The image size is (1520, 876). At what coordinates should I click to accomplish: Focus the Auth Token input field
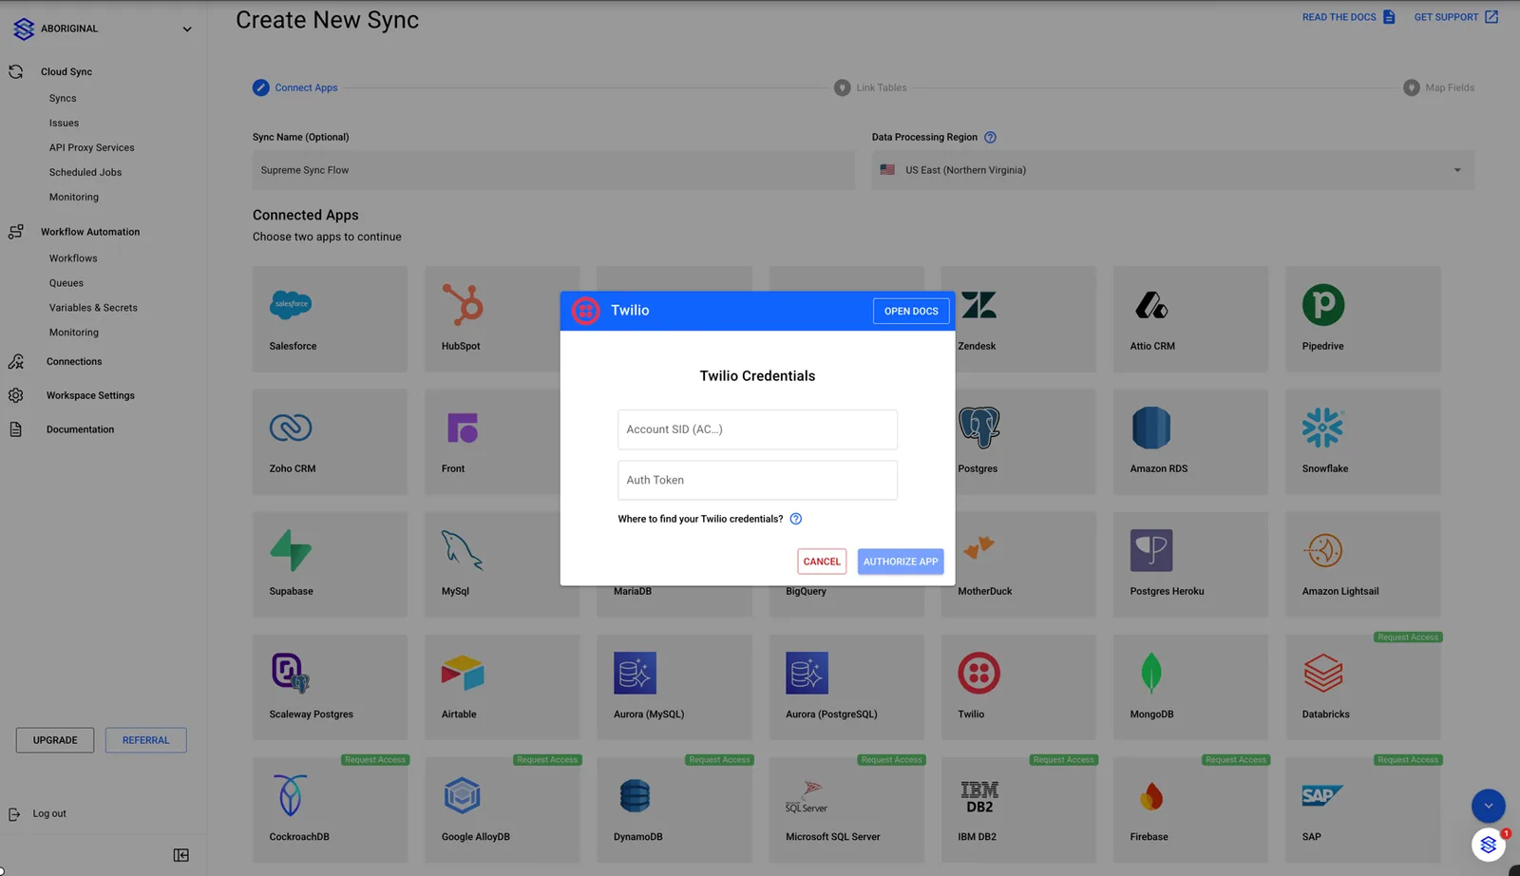[757, 481]
